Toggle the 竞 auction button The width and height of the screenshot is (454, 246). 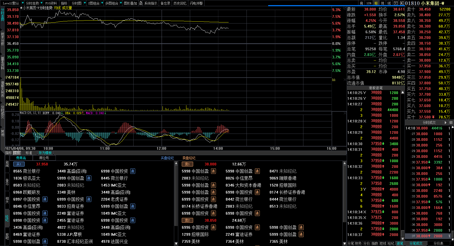tap(361, 3)
